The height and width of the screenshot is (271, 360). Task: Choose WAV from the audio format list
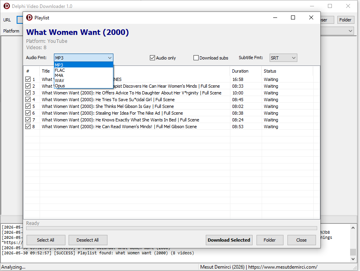click(84, 81)
